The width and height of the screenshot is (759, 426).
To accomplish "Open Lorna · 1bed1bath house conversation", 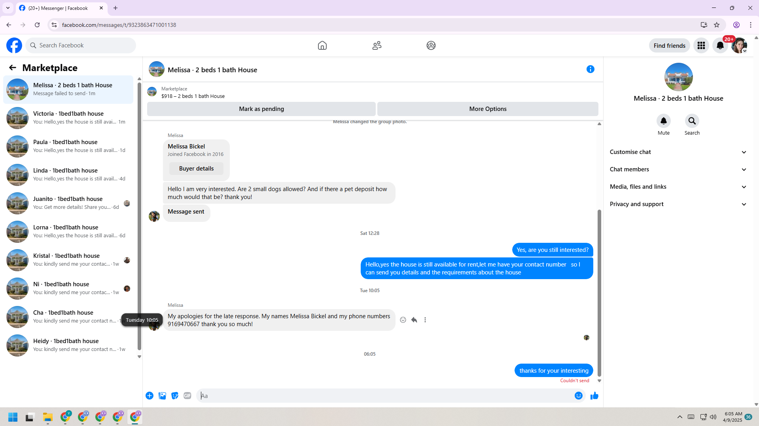I will (68, 232).
